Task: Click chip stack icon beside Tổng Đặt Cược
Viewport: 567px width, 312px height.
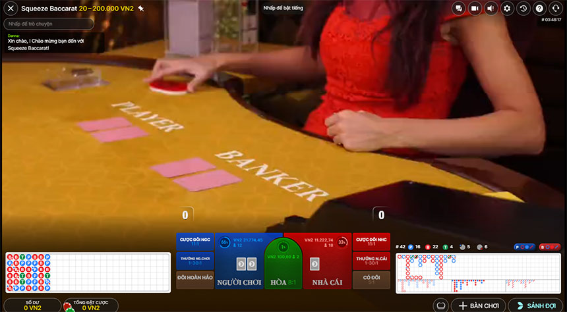Action: tap(69, 307)
